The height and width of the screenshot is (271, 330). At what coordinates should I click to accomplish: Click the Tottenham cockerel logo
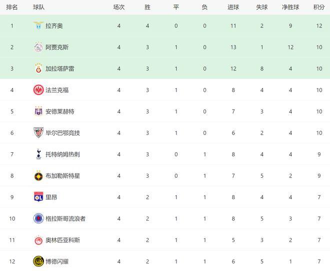38,154
